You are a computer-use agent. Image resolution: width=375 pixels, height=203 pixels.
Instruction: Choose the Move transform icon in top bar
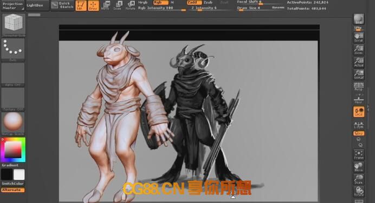105,5
